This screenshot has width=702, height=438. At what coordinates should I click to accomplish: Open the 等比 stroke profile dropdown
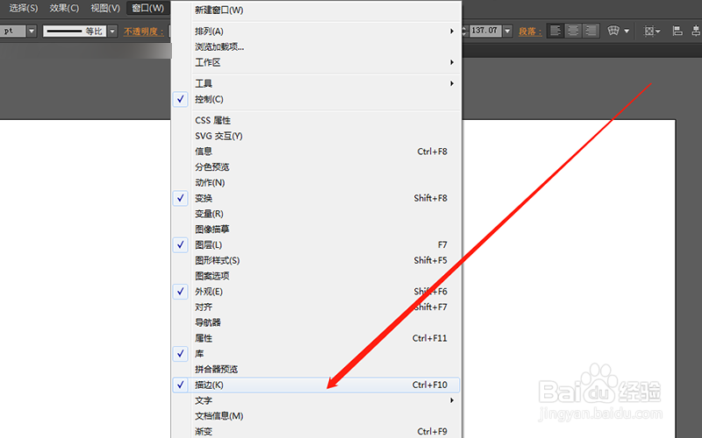[112, 32]
